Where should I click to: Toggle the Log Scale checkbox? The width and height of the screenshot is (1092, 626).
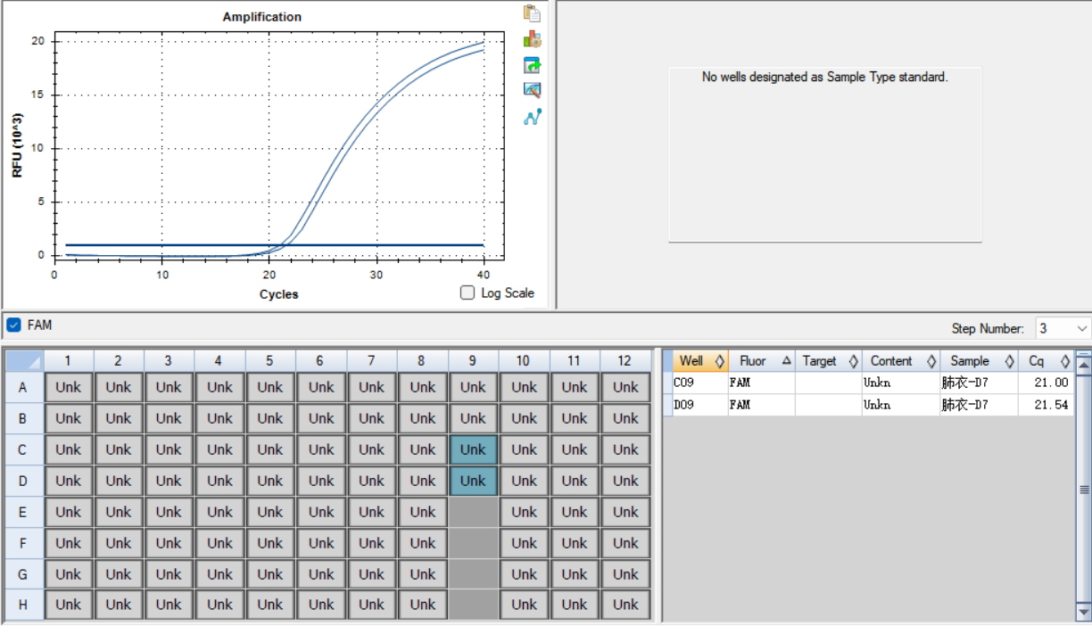[467, 292]
